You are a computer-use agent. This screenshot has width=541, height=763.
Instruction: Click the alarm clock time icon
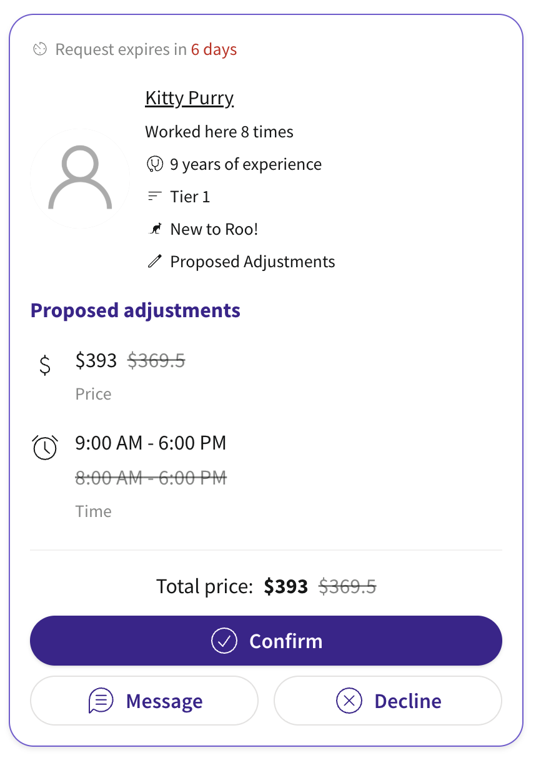pyautogui.click(x=45, y=447)
